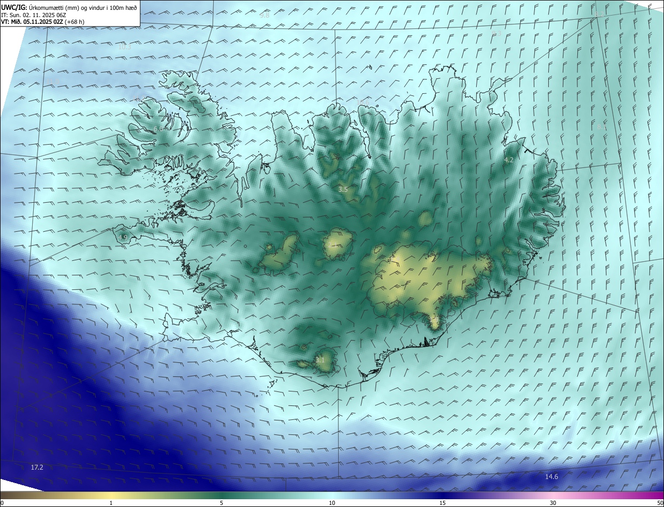Screen dimensions: 664x507
Task: Click the colorbar tick label "1"
Action: (x=111, y=503)
